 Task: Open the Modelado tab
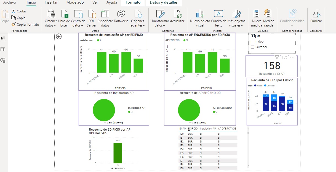75,2
